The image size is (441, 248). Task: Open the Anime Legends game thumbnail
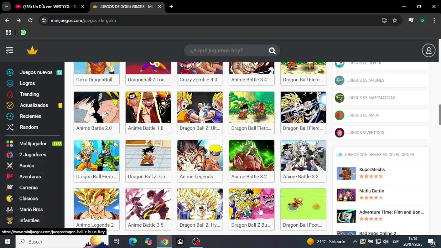click(x=200, y=156)
